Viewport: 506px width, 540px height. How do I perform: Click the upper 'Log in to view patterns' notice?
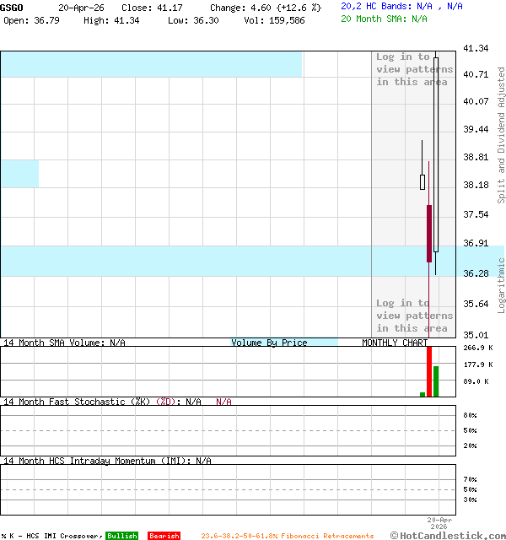(414, 69)
